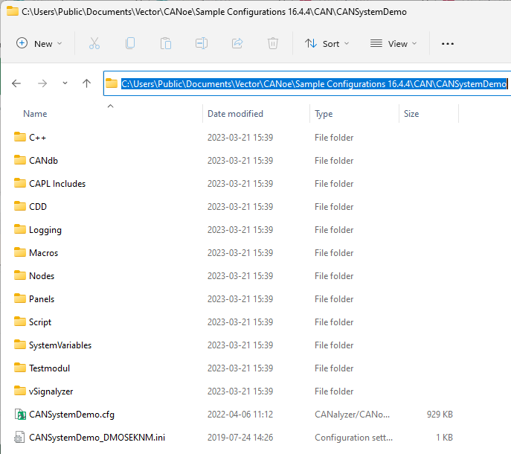Screen dimensions: 511x454
Task: Click the 2019-07-24 14:26 date cell
Action: (240, 438)
